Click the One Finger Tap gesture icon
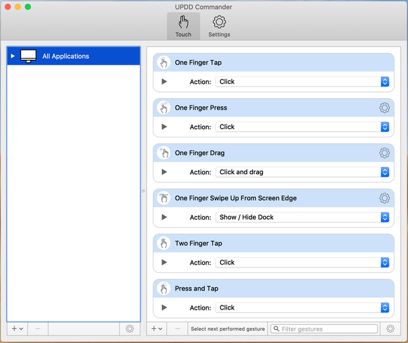This screenshot has width=408, height=343. pyautogui.click(x=164, y=63)
